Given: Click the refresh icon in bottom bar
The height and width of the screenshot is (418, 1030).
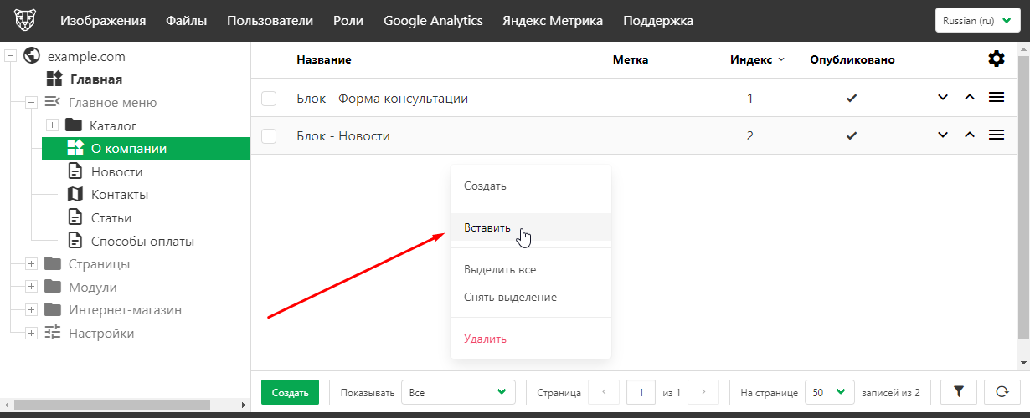Looking at the screenshot, I should pos(1002,391).
